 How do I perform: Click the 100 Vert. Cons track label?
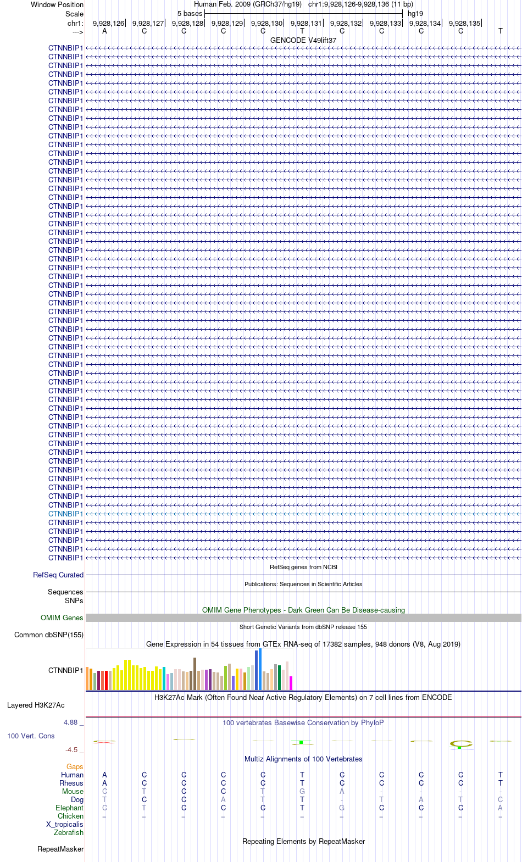click(31, 736)
